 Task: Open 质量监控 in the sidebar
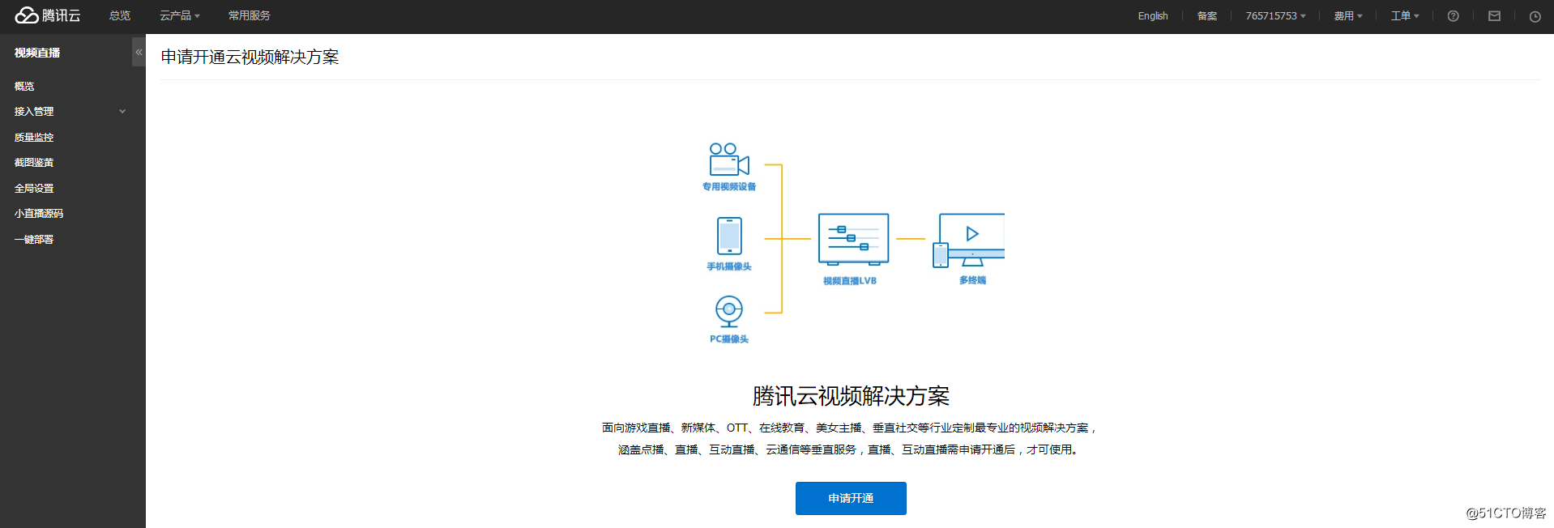coord(34,138)
